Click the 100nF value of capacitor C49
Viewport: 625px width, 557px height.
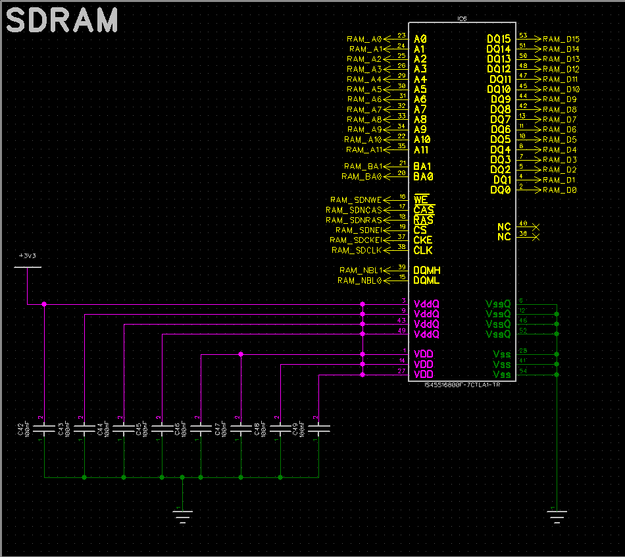pos(302,429)
